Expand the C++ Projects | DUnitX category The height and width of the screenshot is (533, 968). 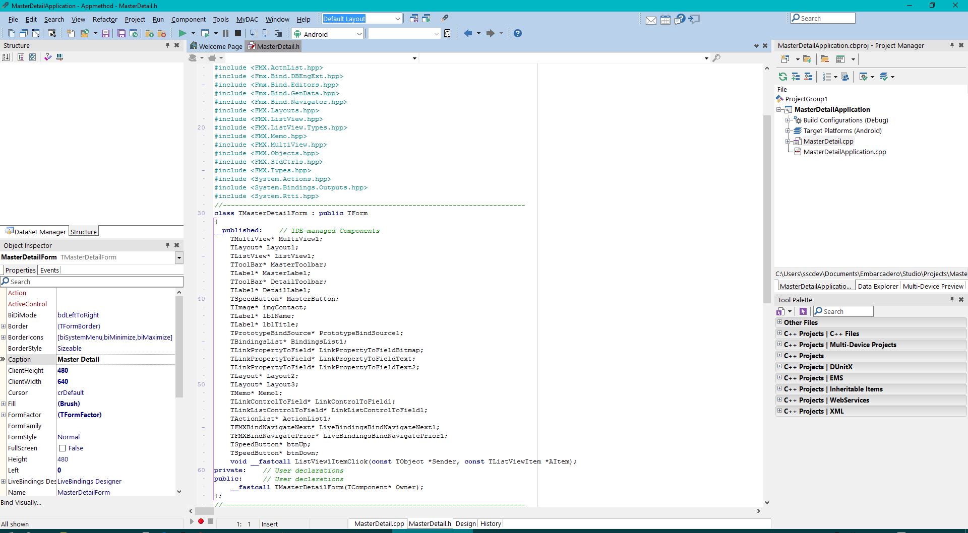point(779,367)
